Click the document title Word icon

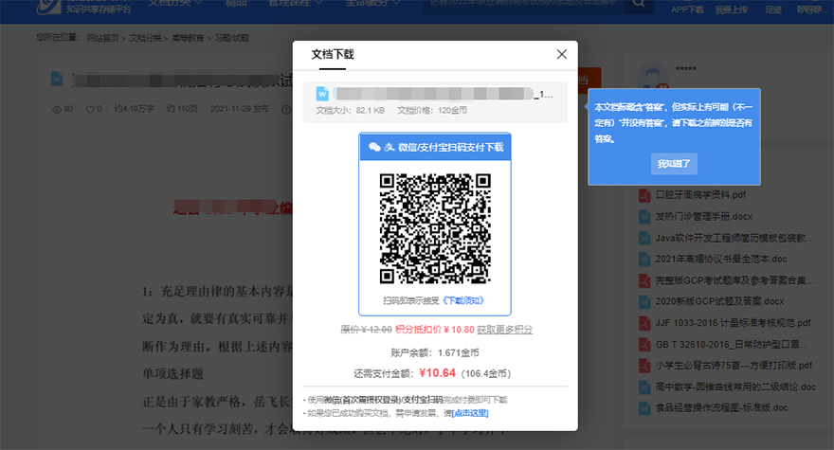(57, 80)
